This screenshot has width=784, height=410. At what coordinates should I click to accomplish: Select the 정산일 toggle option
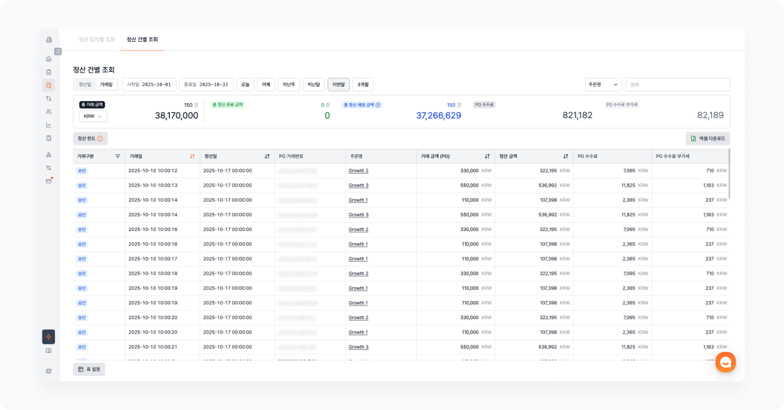[86, 84]
